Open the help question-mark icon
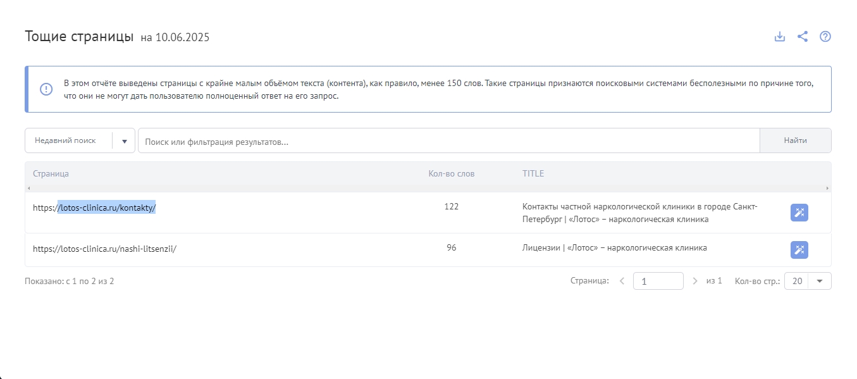The image size is (857, 379). click(x=825, y=37)
